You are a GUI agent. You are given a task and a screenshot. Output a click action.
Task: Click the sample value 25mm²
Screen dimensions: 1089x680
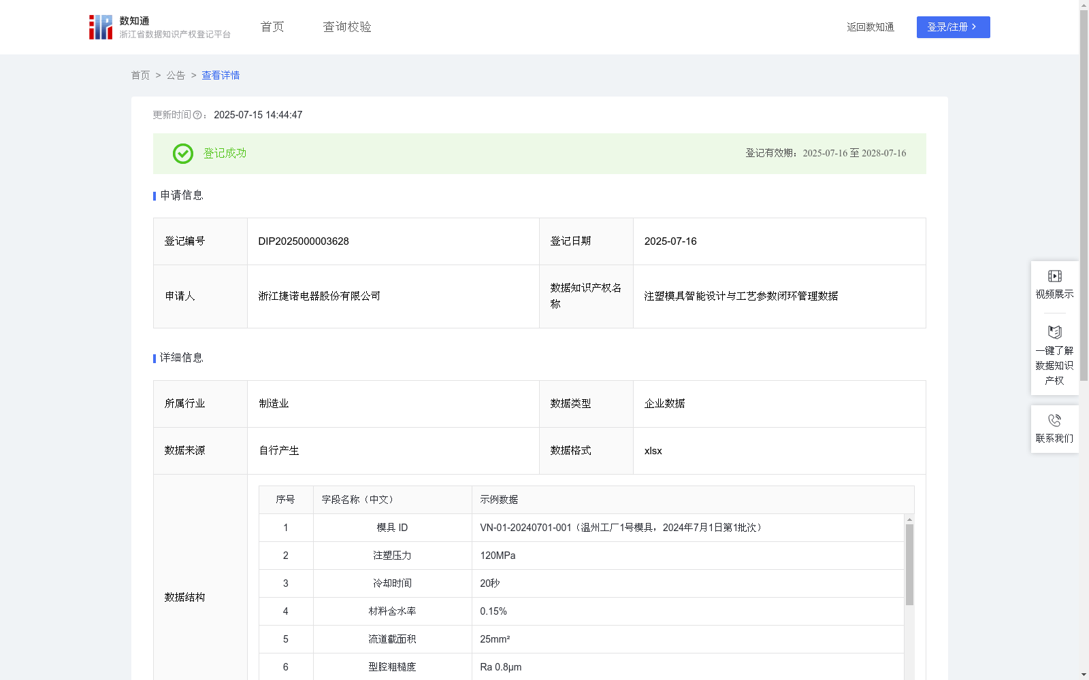495,639
